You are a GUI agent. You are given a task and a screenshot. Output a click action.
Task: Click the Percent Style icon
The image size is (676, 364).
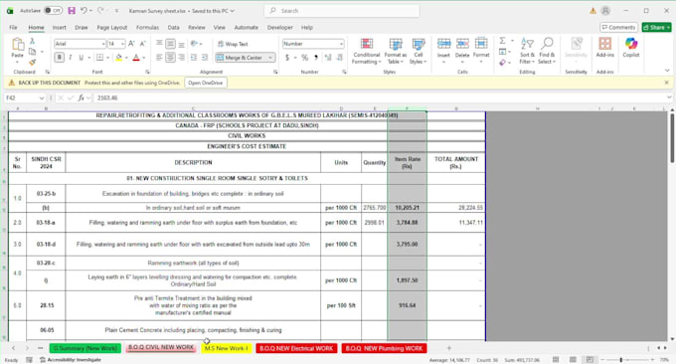(305, 58)
